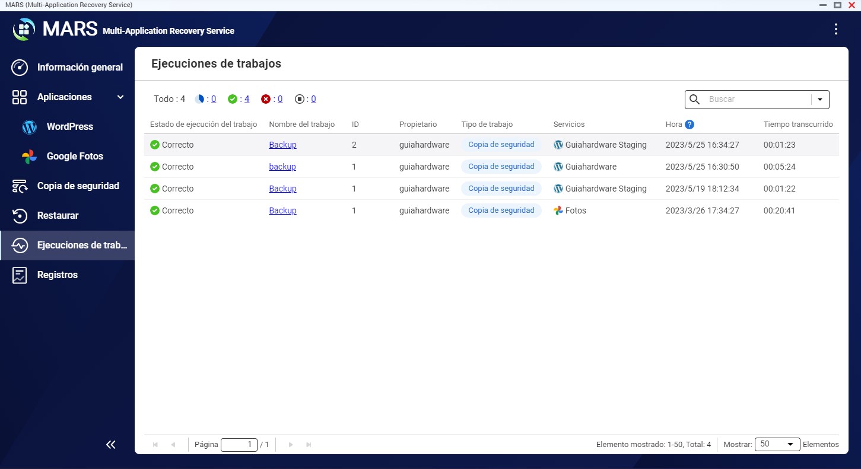Image resolution: width=861 pixels, height=469 pixels.
Task: Open Backup job for Fotos service
Action: (282, 210)
